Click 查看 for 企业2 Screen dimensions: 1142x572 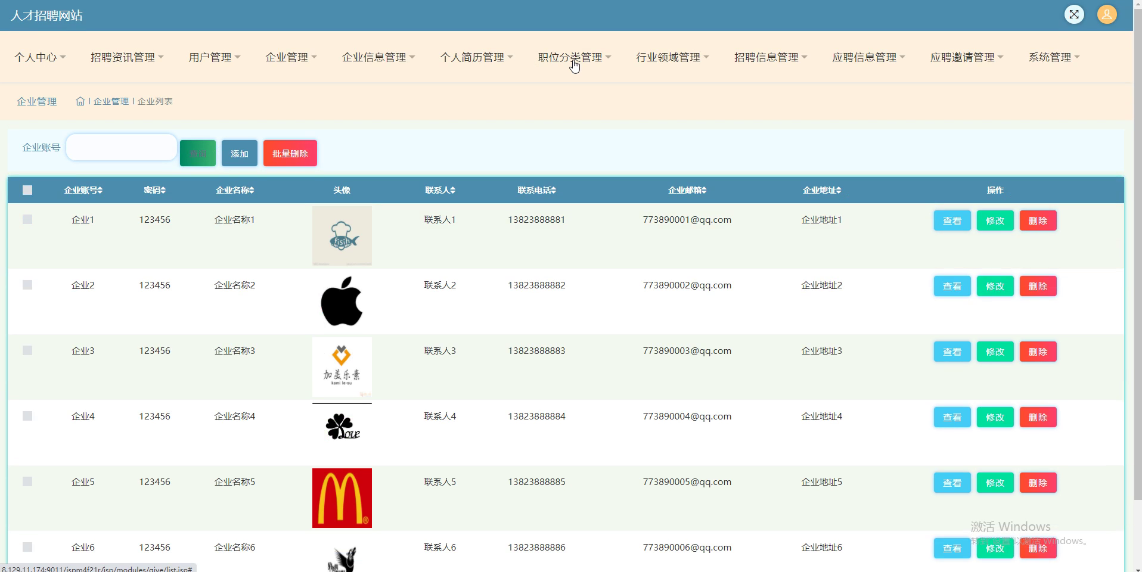coord(952,286)
